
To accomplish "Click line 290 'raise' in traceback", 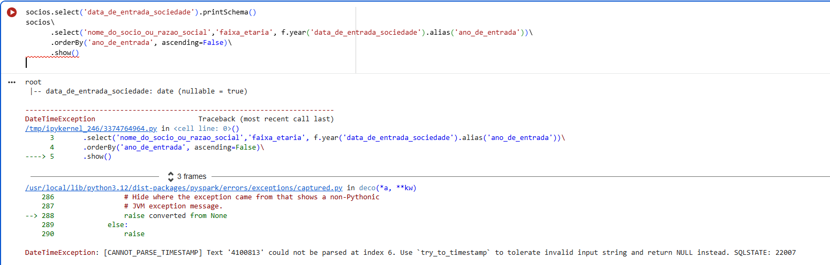I will [x=93, y=234].
